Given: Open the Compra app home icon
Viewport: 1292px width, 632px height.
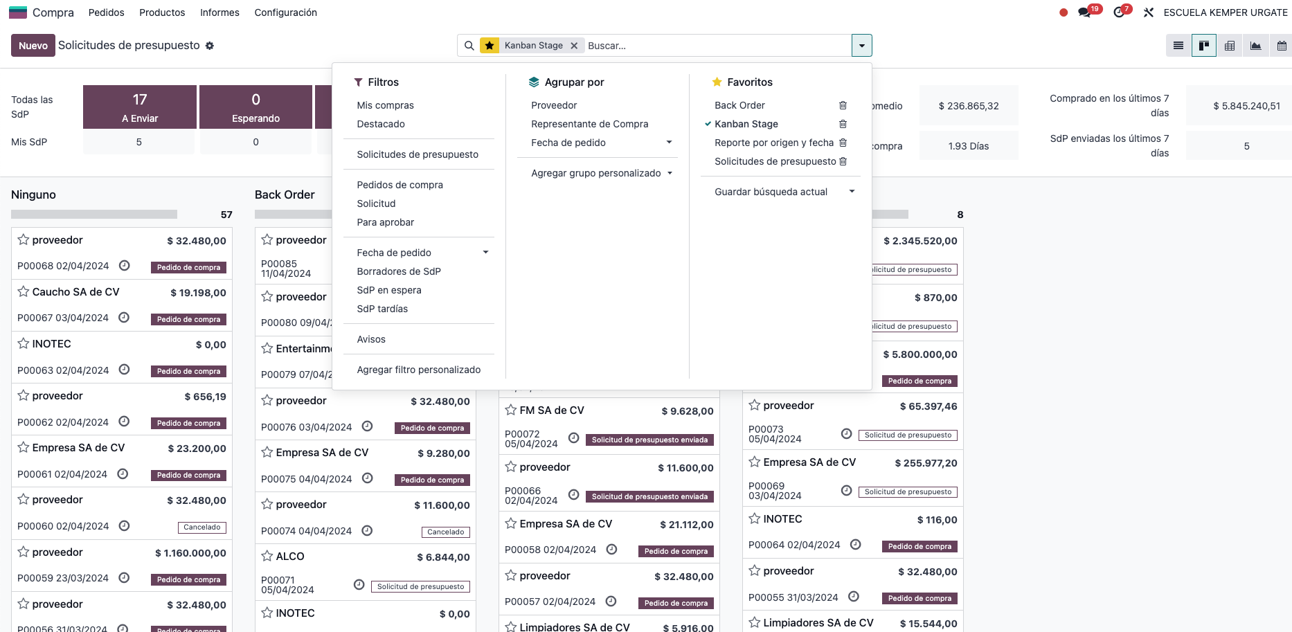Looking at the screenshot, I should pos(17,12).
